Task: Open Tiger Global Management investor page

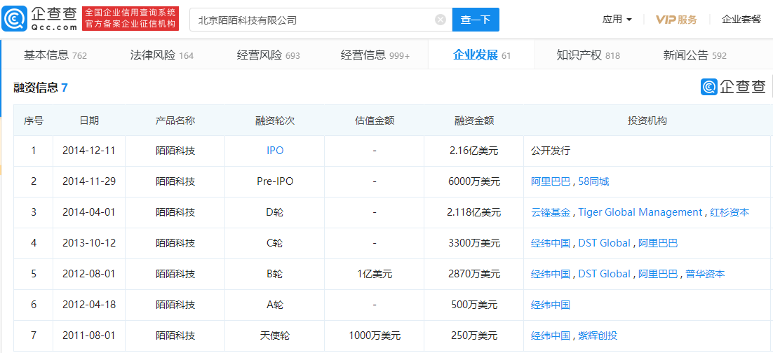Action: pyautogui.click(x=640, y=212)
